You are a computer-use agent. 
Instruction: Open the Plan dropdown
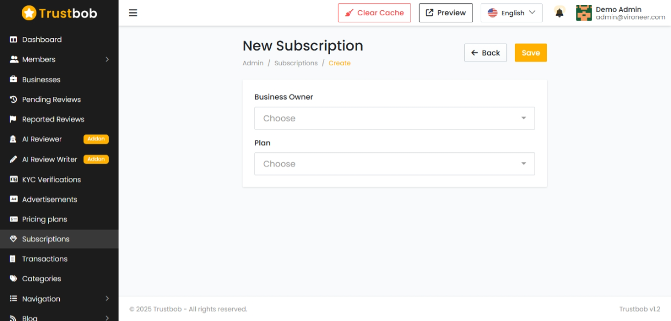pyautogui.click(x=394, y=164)
